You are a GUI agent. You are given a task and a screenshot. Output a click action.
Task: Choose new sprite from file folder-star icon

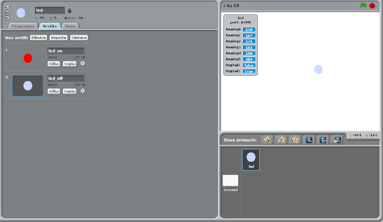coord(281,140)
